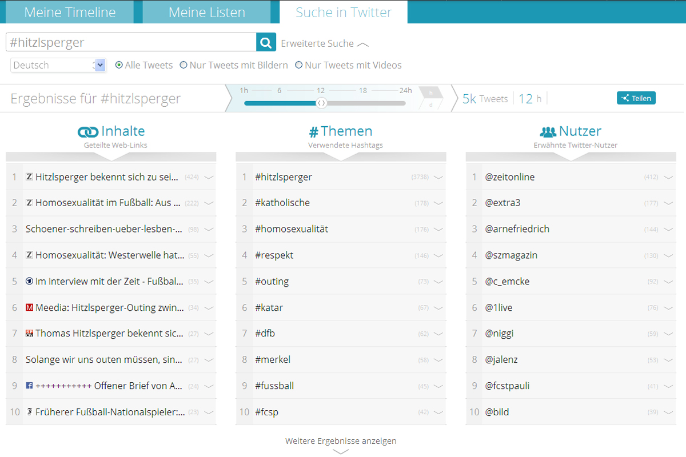Select the Suche in Twitter tab
The width and height of the screenshot is (686, 457).
point(344,12)
